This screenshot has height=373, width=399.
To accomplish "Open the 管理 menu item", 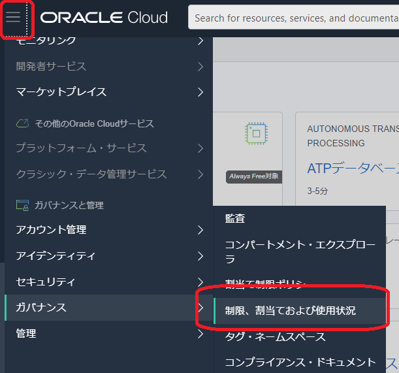I will coord(26,334).
